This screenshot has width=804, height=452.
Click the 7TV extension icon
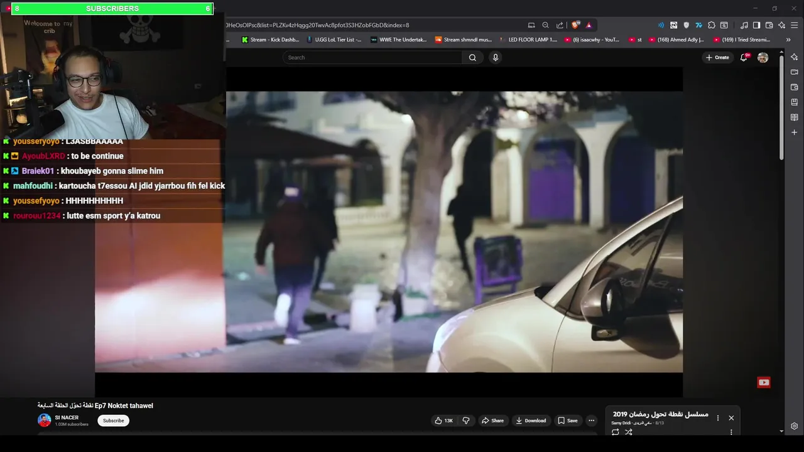(698, 25)
